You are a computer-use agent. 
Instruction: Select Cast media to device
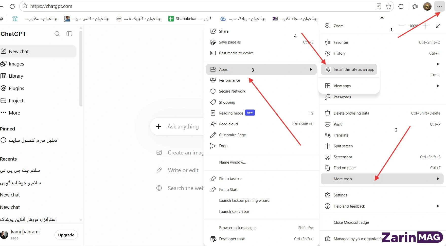coord(261,53)
